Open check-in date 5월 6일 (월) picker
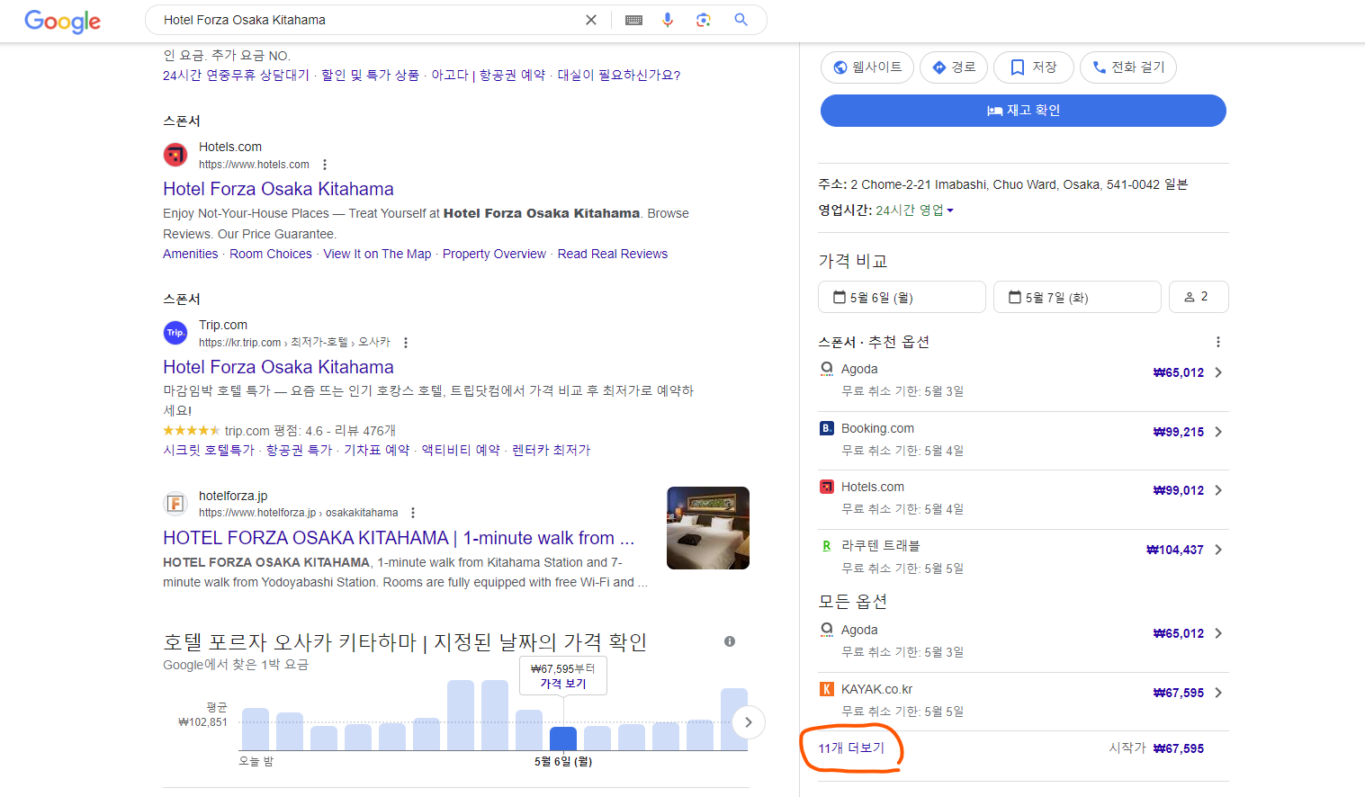This screenshot has height=797, width=1365. pyautogui.click(x=902, y=297)
